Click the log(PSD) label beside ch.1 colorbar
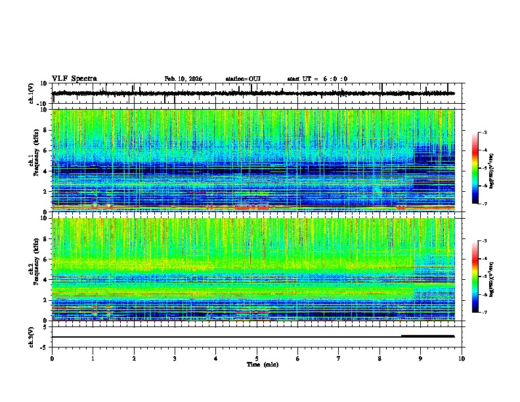Image resolution: width=520 pixels, height=402 pixels. (x=492, y=171)
